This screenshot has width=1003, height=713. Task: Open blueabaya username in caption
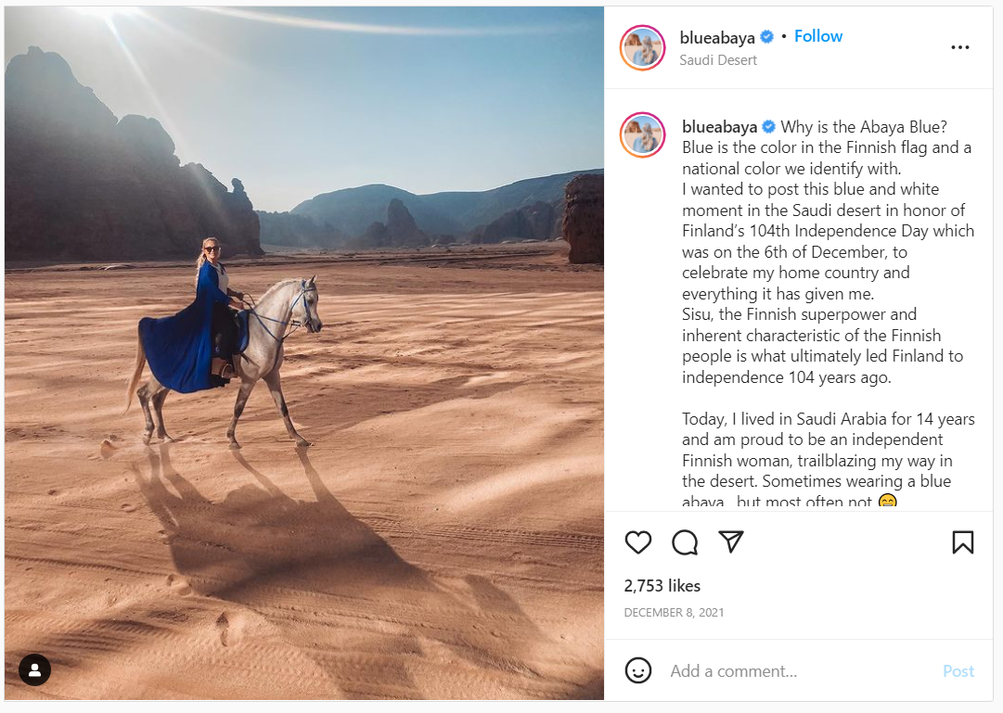tap(720, 127)
